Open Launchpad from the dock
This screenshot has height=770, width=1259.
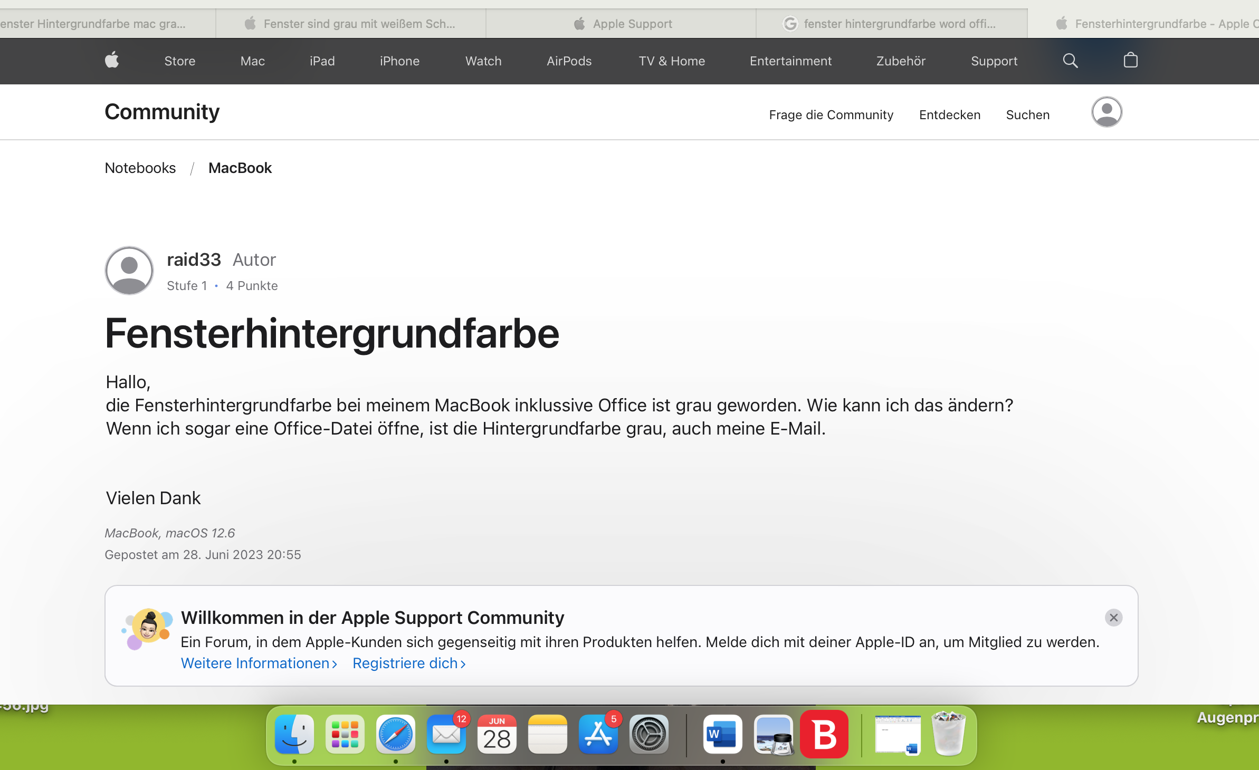click(345, 734)
